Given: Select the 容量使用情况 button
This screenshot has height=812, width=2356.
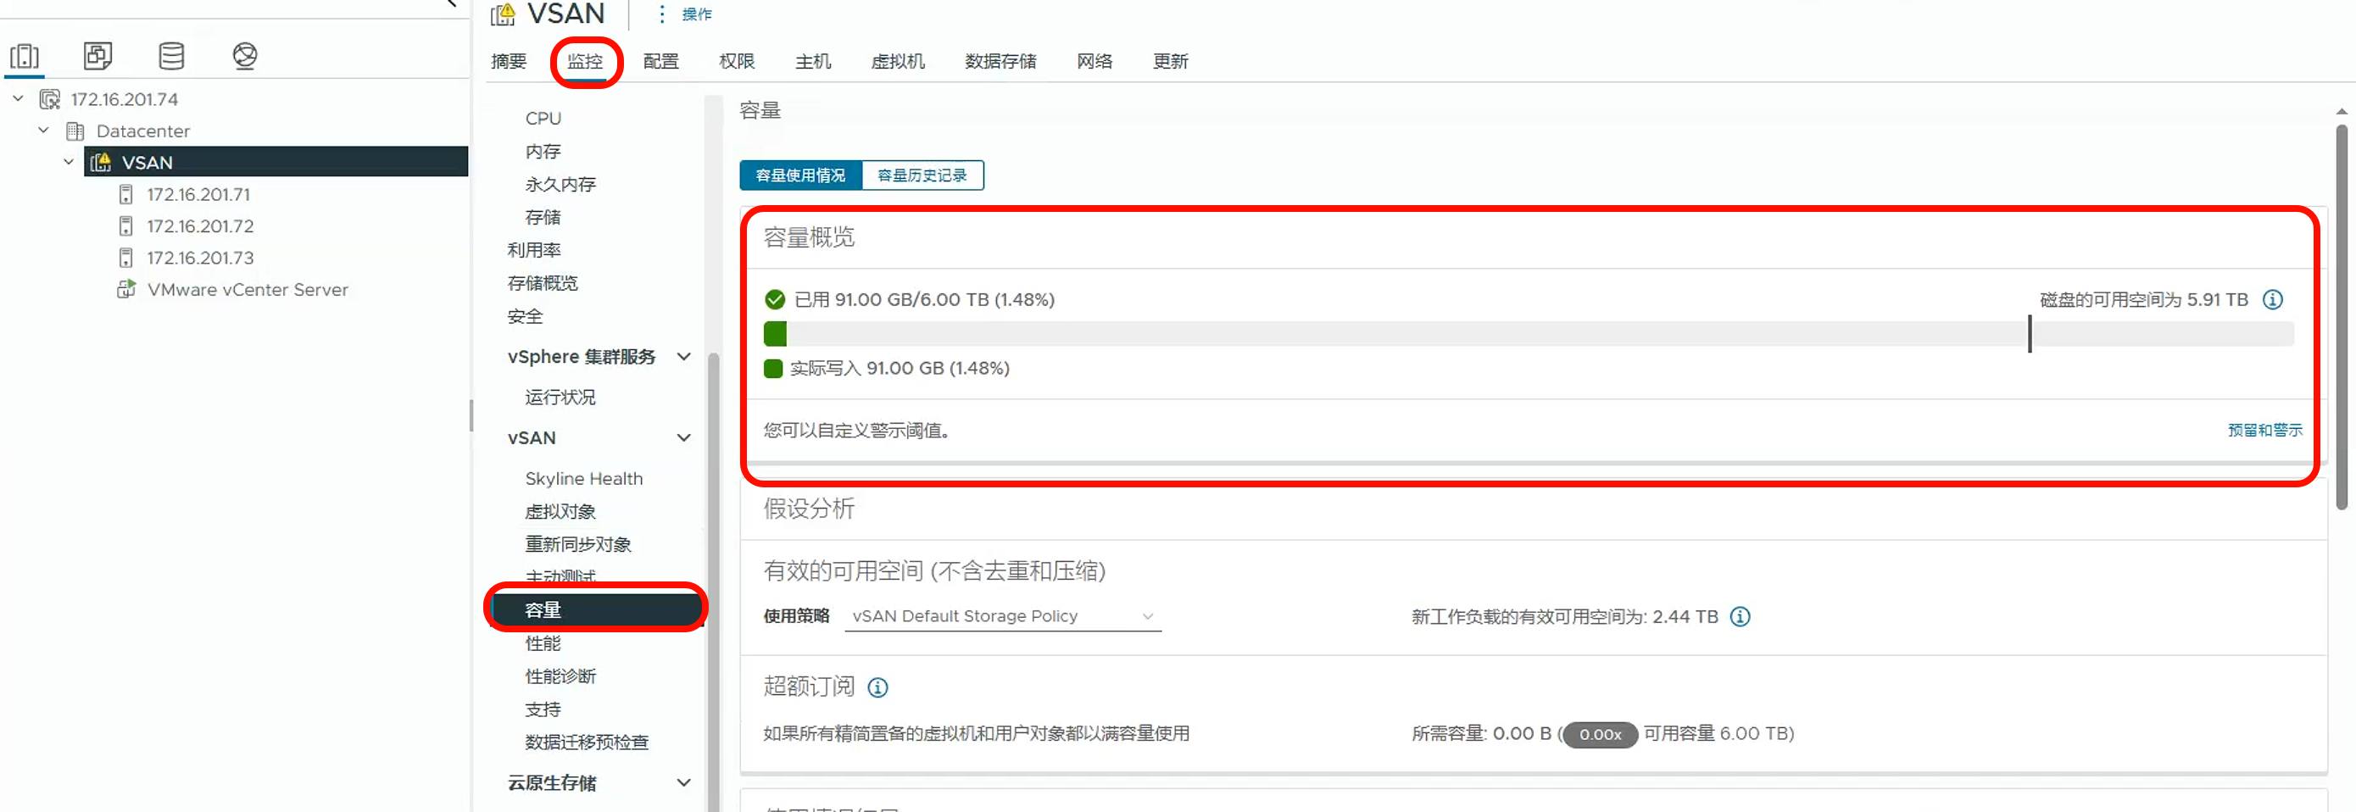Looking at the screenshot, I should tap(800, 175).
